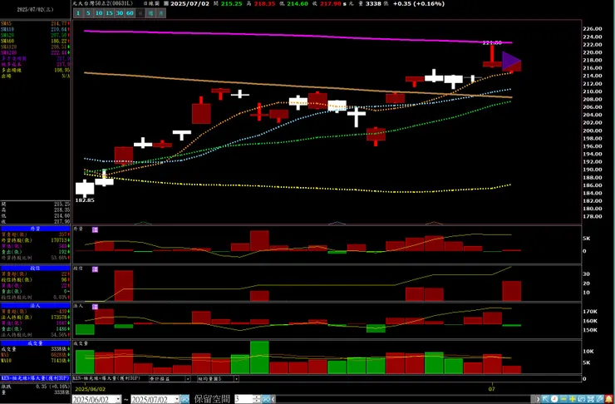Click the GO button next to 保留空間
The image size is (615, 404).
coord(266,399)
